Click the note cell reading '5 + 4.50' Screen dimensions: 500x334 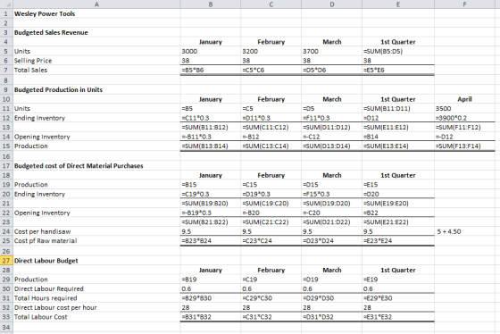pos(464,231)
